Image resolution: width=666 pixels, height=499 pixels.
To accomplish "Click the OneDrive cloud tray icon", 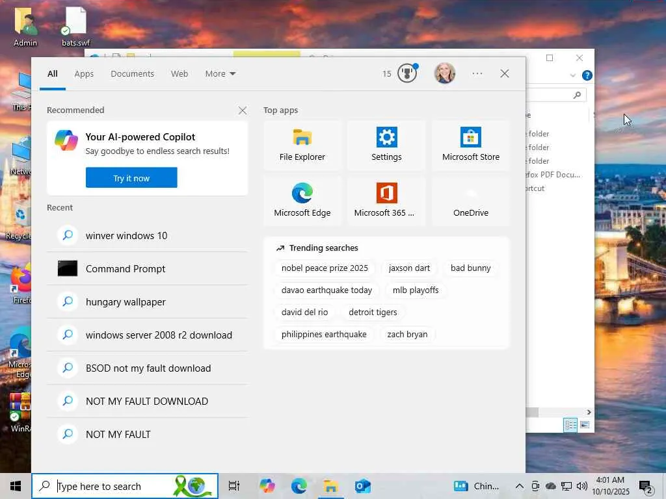I will pyautogui.click(x=551, y=486).
